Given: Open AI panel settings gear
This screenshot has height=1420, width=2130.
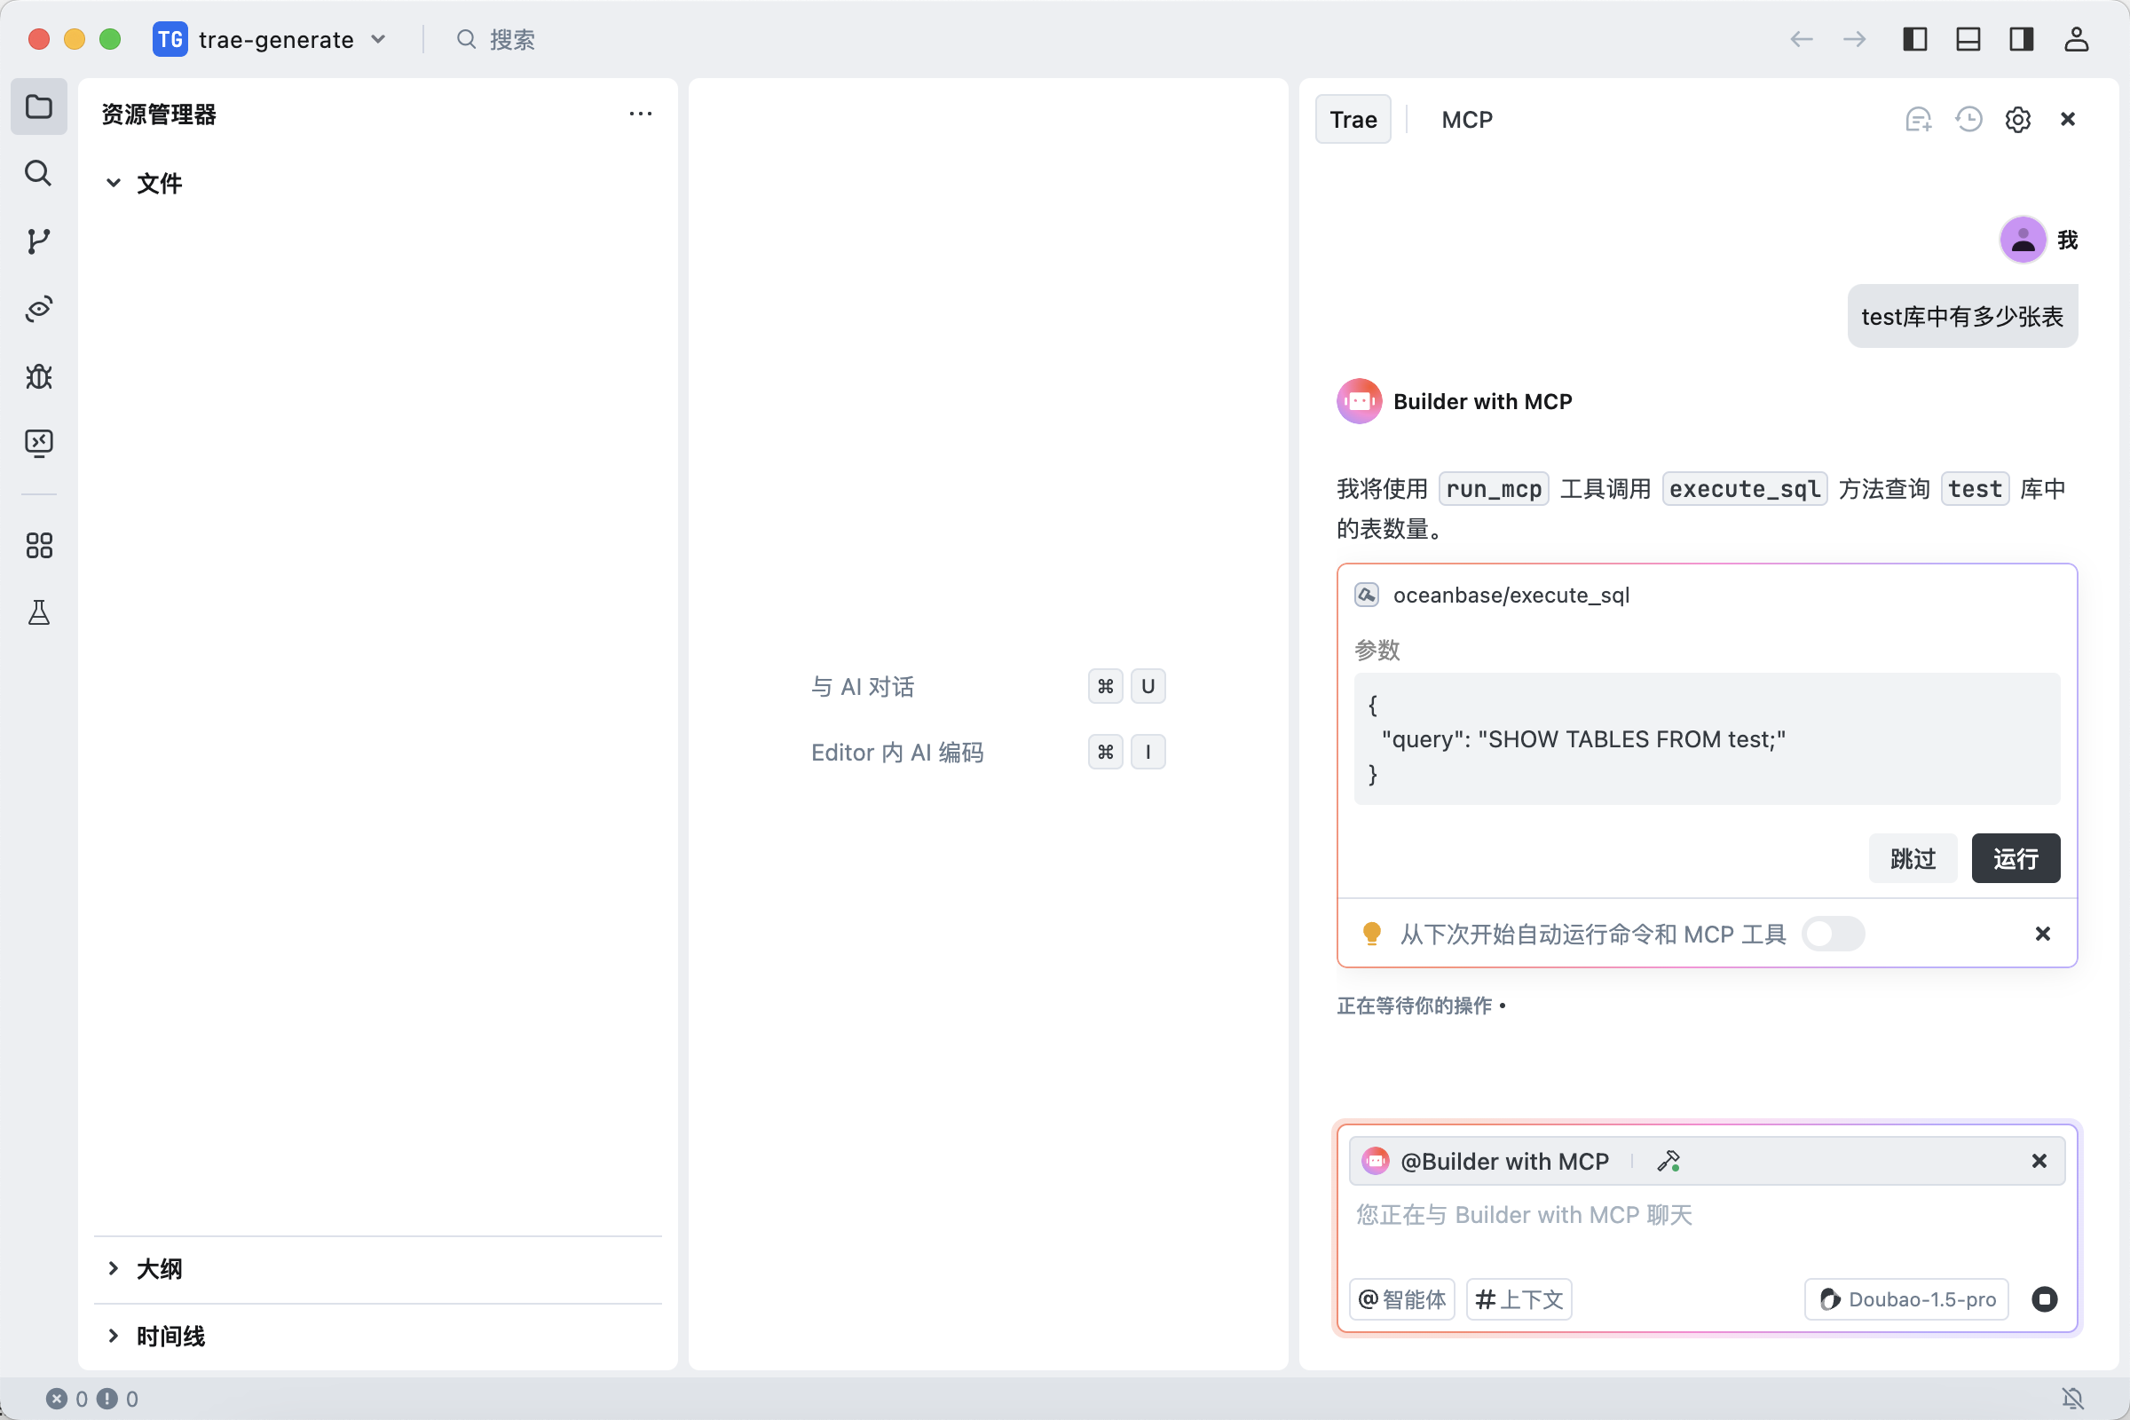Looking at the screenshot, I should (x=2017, y=120).
